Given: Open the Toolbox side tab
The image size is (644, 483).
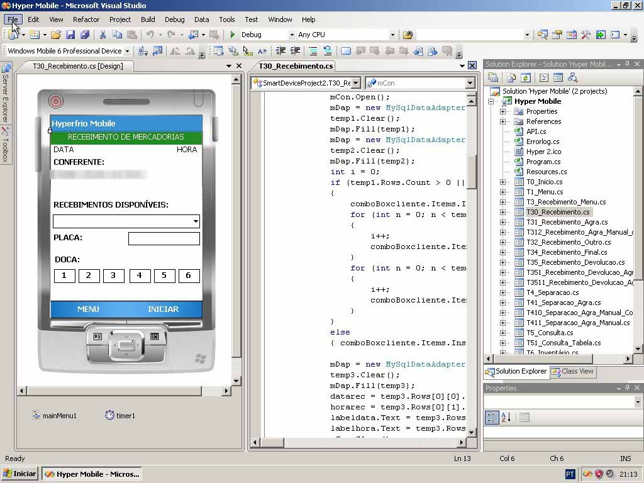Looking at the screenshot, I should 6,145.
